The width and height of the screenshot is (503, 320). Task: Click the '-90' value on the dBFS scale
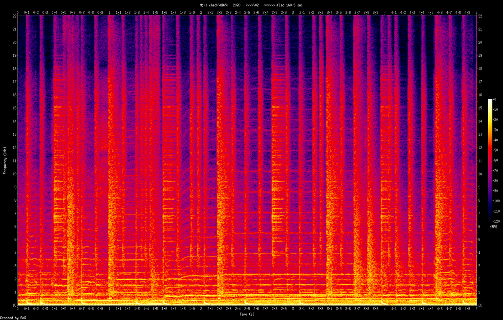click(x=495, y=191)
